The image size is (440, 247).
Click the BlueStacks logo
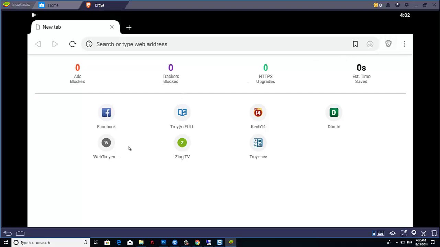tap(7, 5)
